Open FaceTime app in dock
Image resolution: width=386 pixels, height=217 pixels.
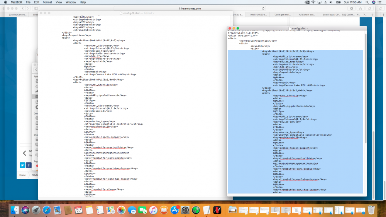(x=142, y=210)
